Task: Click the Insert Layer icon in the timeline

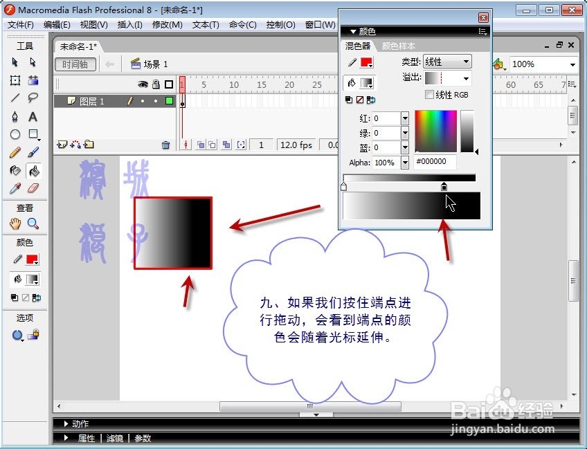Action: tap(61, 145)
